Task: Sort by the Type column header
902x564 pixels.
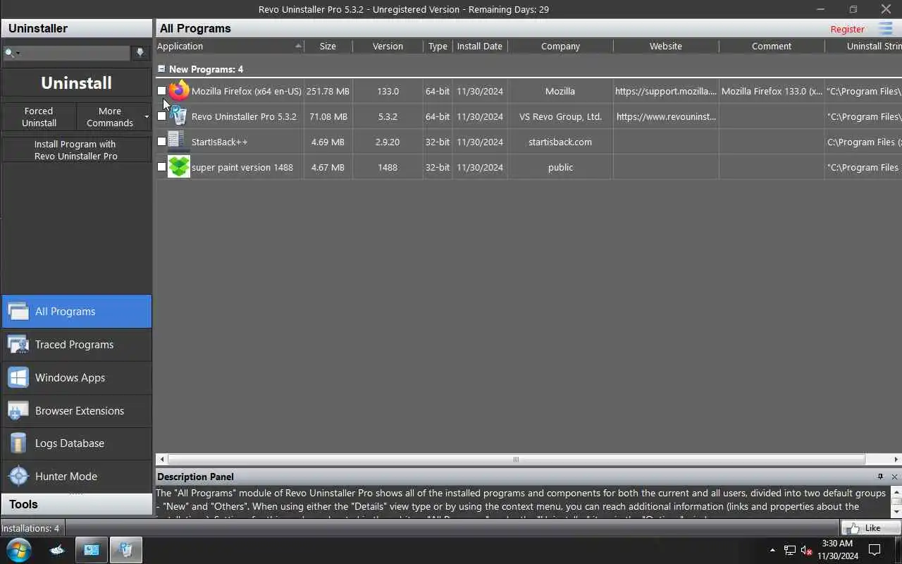Action: (x=438, y=46)
